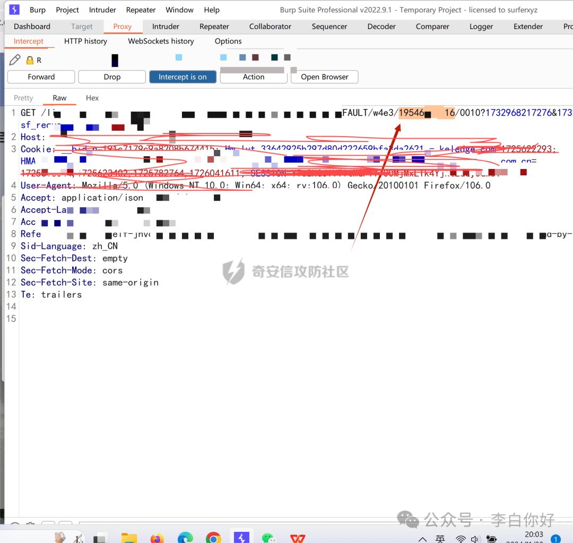
Task: Open the Sequencer tab
Action: tap(329, 26)
